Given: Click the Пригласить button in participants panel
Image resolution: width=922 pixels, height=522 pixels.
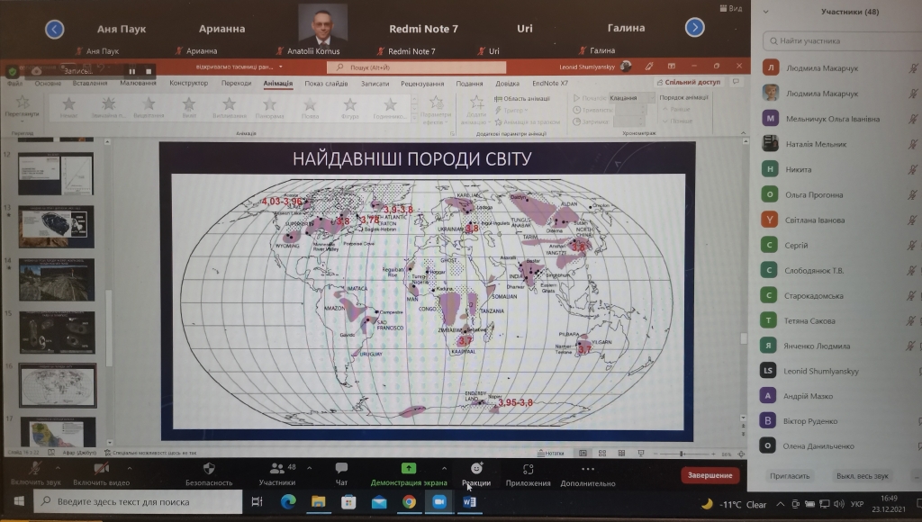Looking at the screenshot, I should [791, 475].
